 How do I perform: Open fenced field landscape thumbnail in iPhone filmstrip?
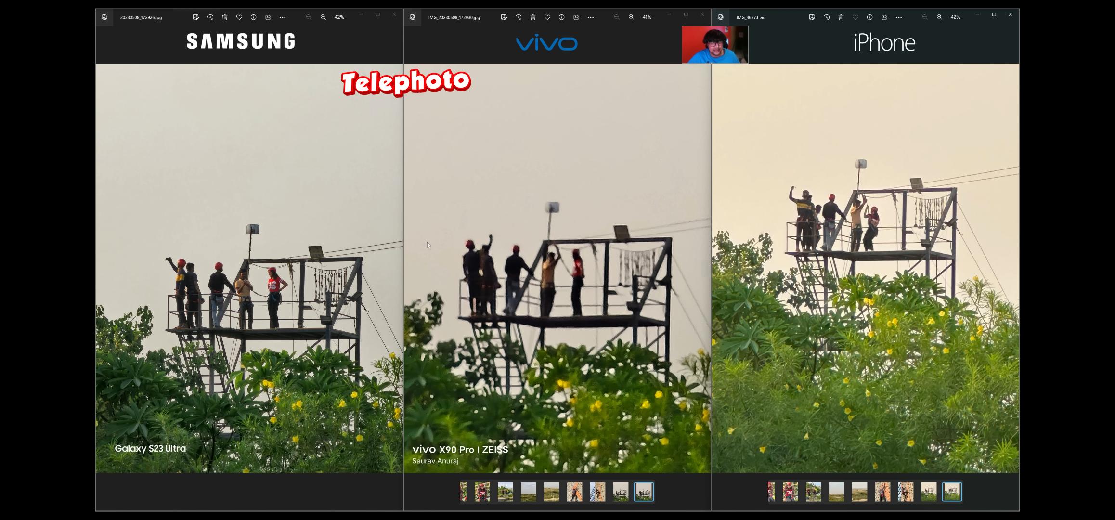click(859, 492)
